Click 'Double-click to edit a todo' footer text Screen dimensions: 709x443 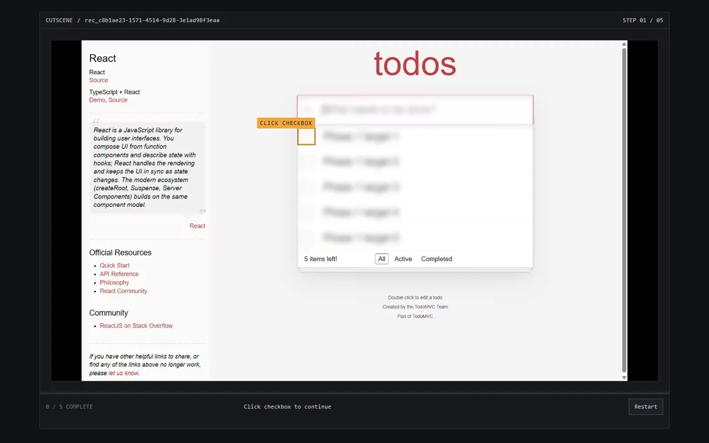pyautogui.click(x=415, y=298)
